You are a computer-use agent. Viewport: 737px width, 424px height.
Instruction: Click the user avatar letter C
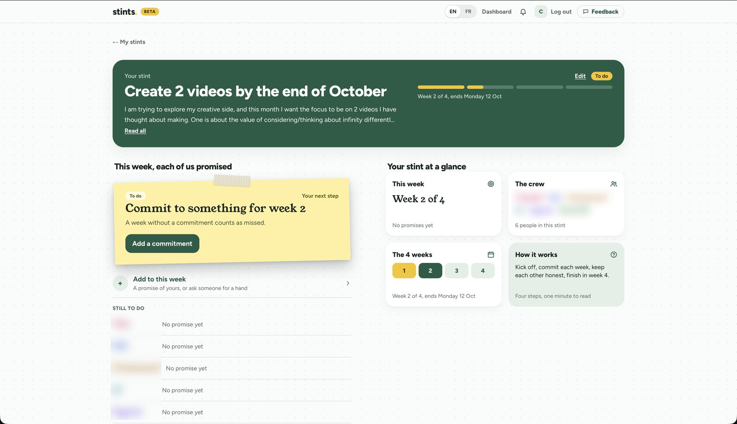pos(541,12)
